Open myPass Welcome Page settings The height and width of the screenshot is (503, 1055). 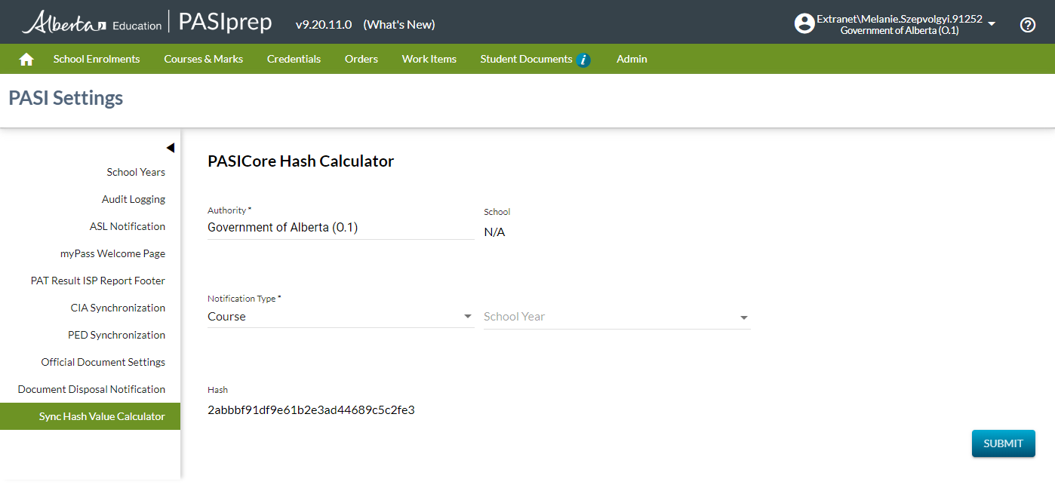point(112,253)
